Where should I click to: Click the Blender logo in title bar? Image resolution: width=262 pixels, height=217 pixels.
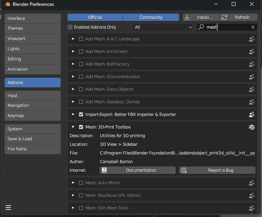click(x=7, y=4)
